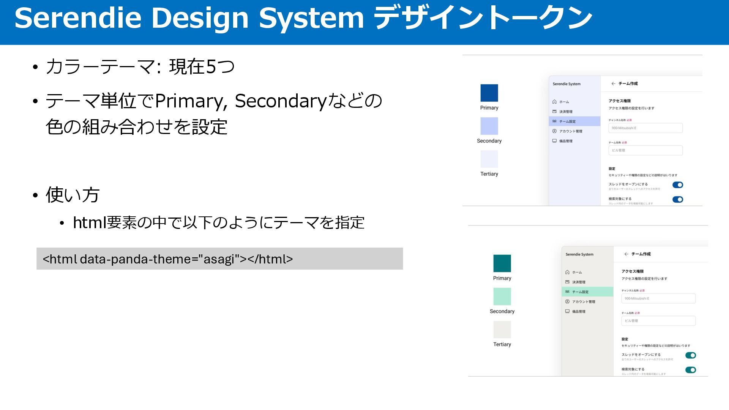Click home icon in green-theme sidebar

pos(567,272)
